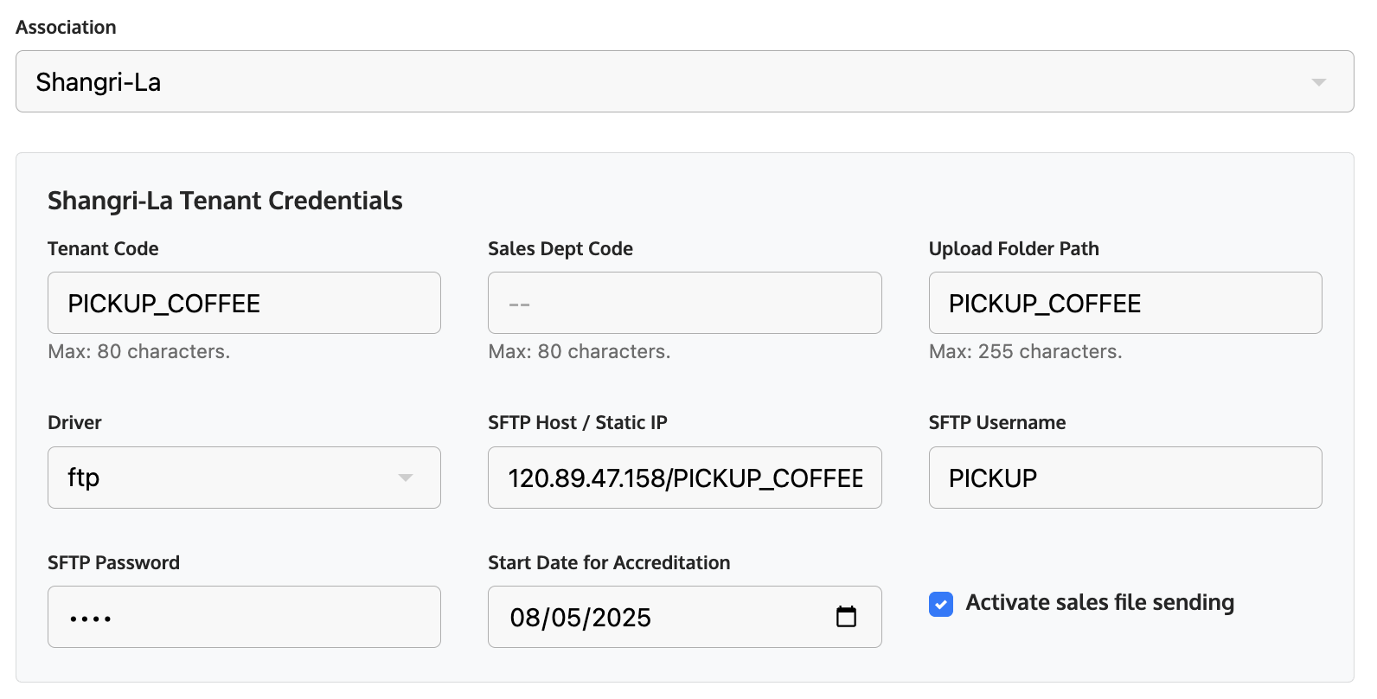Select the 08/05/2025 start date text

pyautogui.click(x=580, y=618)
